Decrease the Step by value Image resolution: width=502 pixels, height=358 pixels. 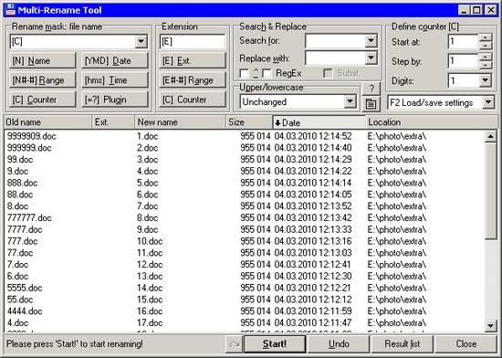486,65
